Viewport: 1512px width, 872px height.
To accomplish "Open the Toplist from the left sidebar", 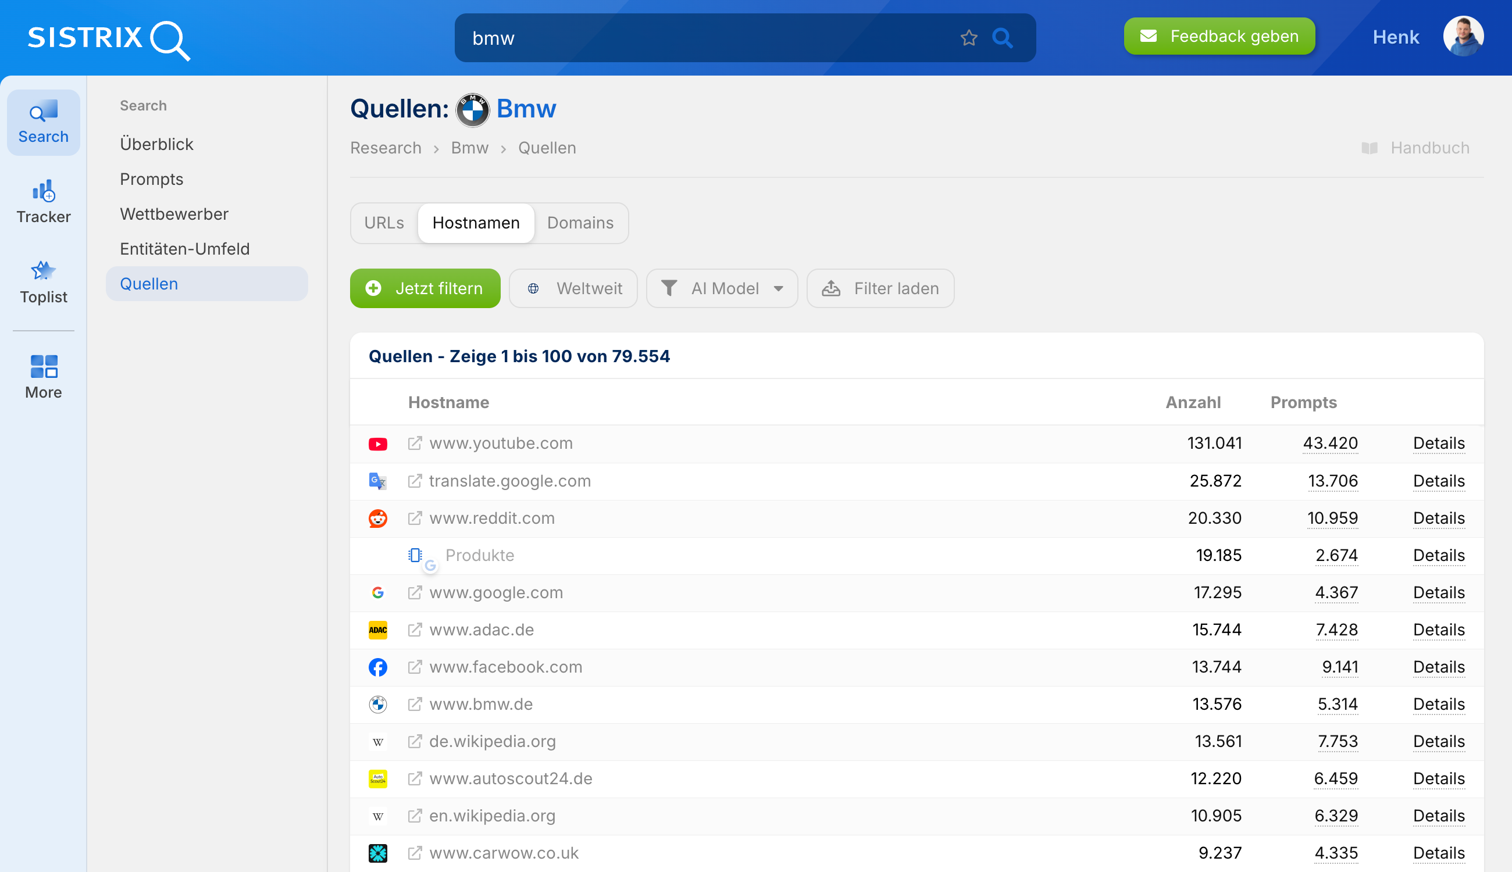I will (x=42, y=281).
